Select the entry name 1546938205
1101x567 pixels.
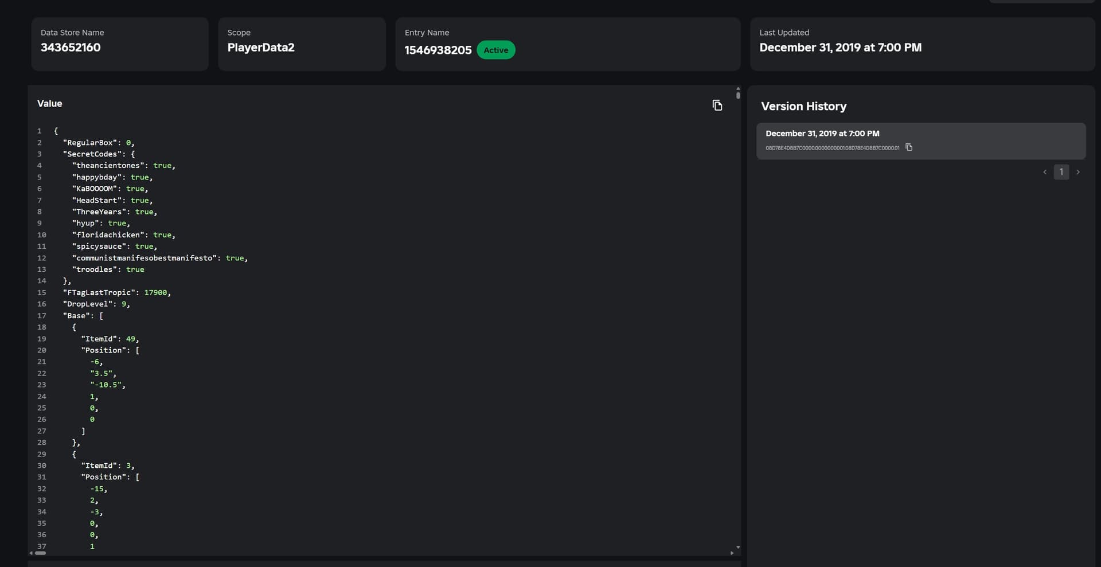pyautogui.click(x=438, y=50)
